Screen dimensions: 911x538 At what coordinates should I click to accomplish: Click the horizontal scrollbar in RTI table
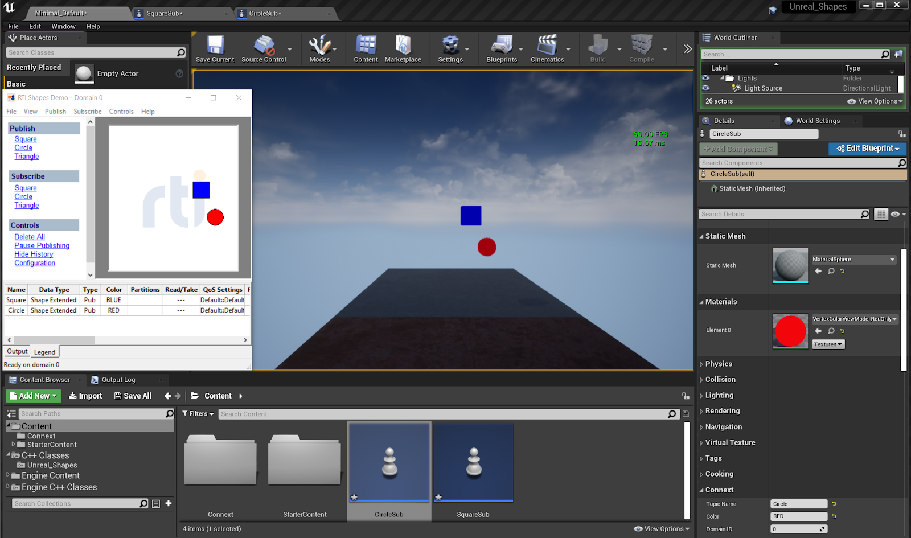(55, 340)
